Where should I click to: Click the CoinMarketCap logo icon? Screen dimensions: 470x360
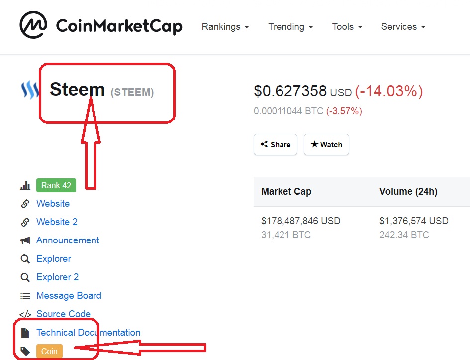coord(33,25)
